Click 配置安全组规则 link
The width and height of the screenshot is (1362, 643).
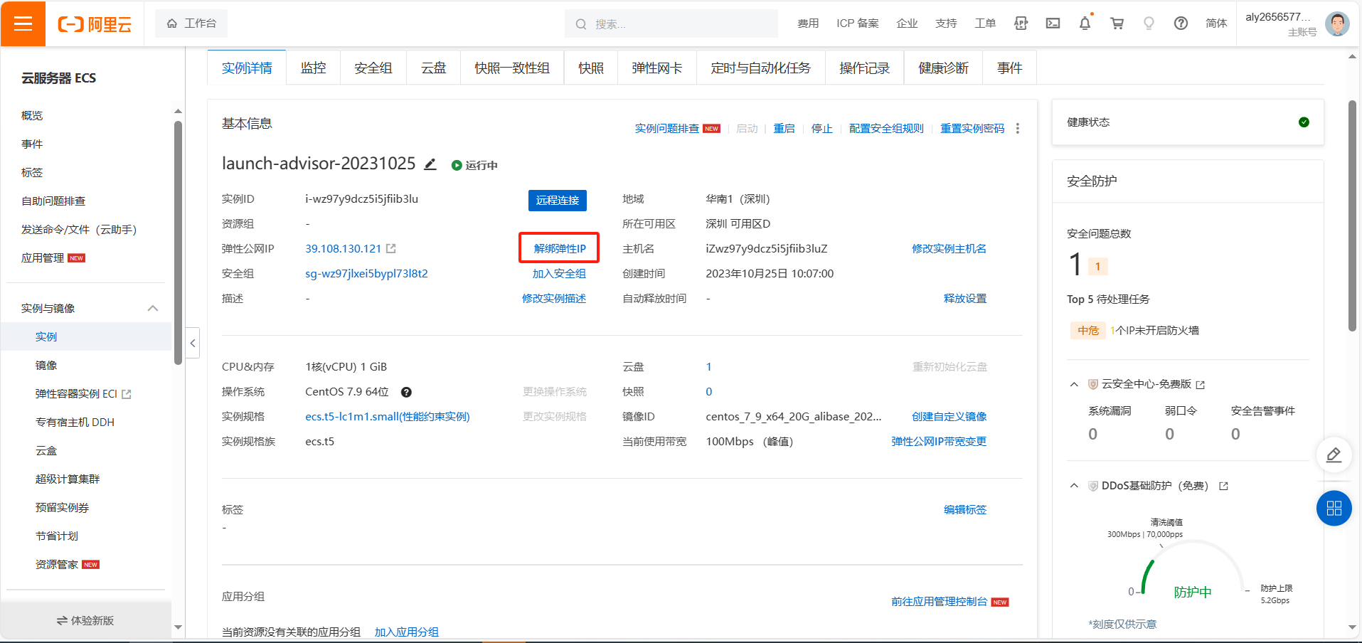pyautogui.click(x=886, y=129)
